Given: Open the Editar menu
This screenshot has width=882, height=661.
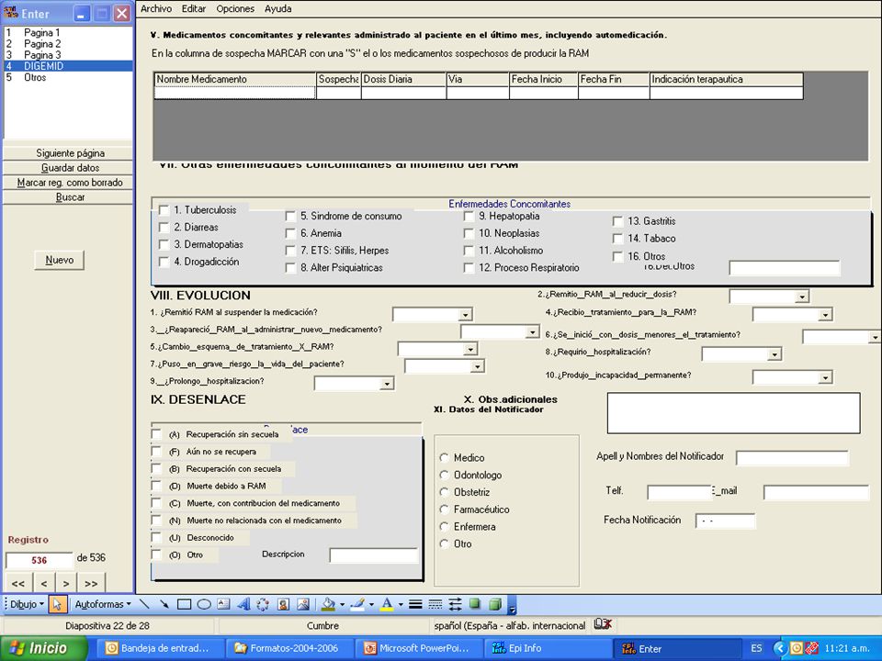Looking at the screenshot, I should click(x=194, y=9).
